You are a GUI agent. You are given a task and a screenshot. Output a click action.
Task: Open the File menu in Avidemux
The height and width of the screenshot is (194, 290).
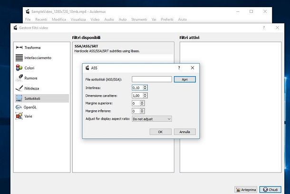[28, 19]
